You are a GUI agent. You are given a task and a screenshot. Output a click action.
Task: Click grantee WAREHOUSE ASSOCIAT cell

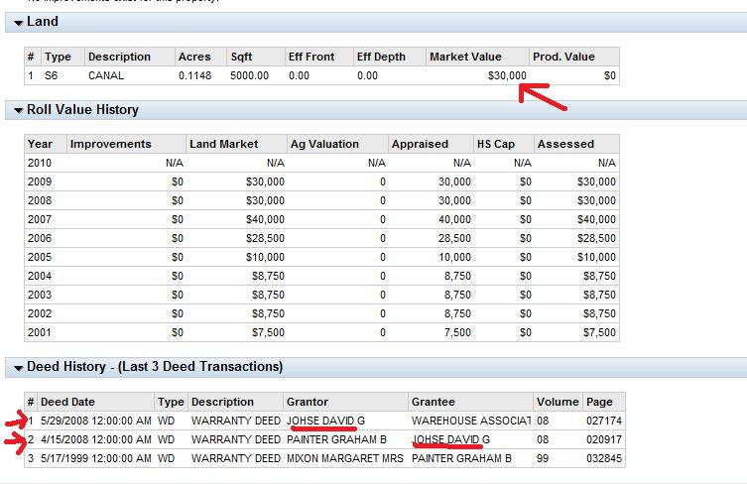coord(469,421)
